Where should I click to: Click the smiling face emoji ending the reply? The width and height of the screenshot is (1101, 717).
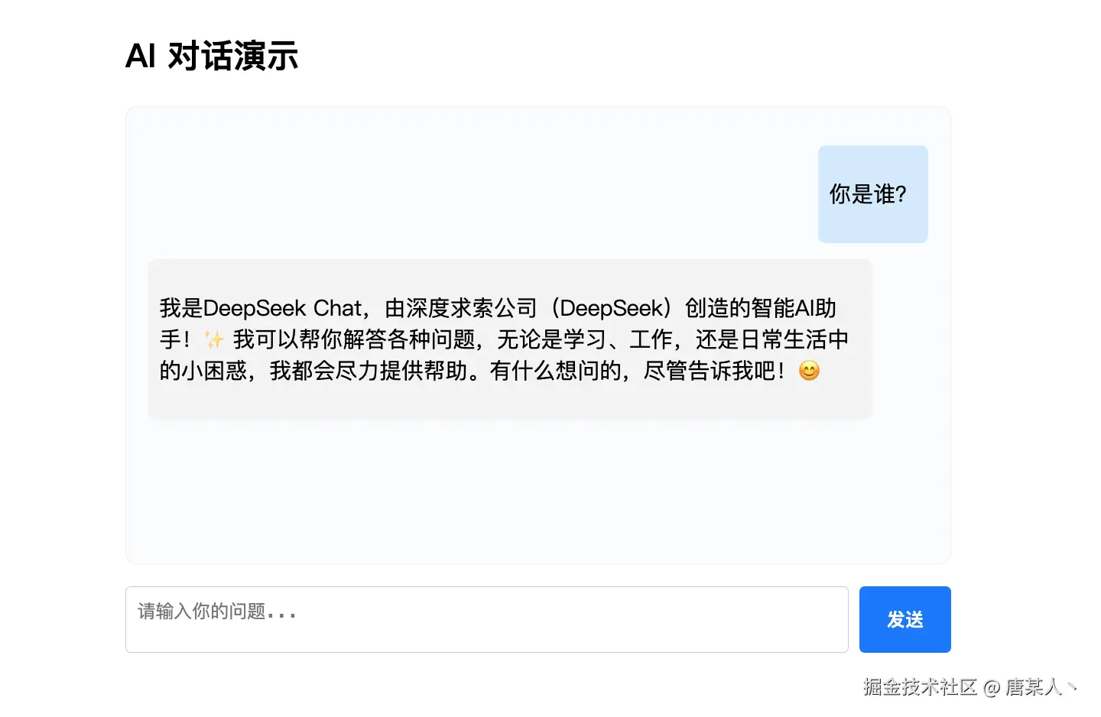click(x=809, y=371)
